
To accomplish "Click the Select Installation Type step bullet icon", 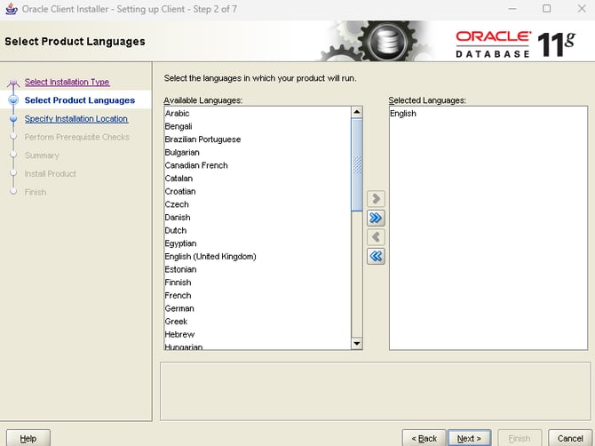I will [12, 83].
